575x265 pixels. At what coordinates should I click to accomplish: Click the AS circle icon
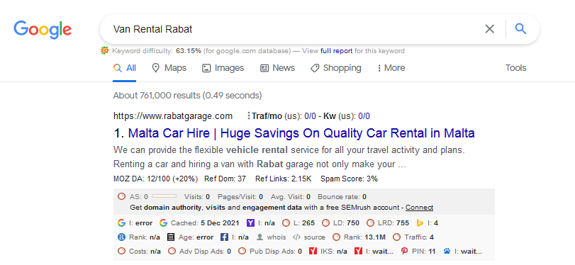[121, 196]
